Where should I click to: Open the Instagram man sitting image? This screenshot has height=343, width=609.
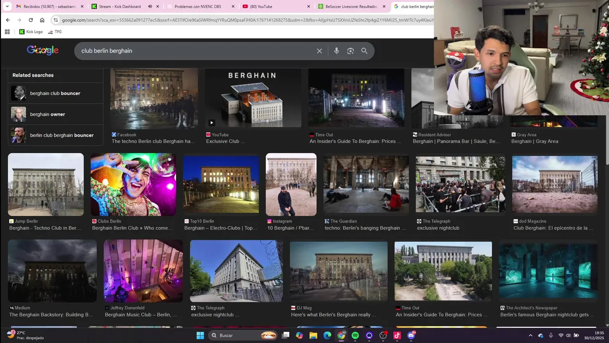point(291,184)
